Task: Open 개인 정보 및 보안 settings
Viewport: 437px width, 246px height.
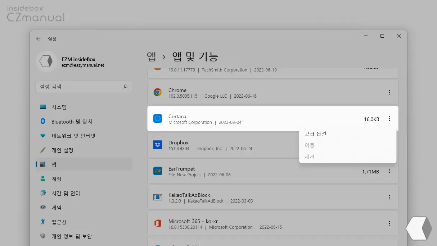Action: (44, 236)
